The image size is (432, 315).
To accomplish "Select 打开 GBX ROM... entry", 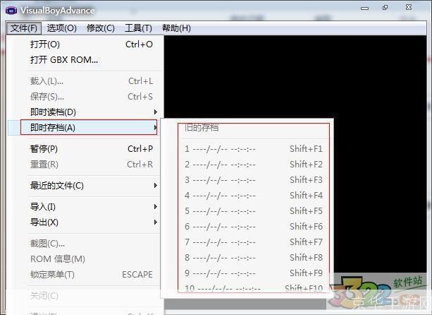I will (x=86, y=59).
